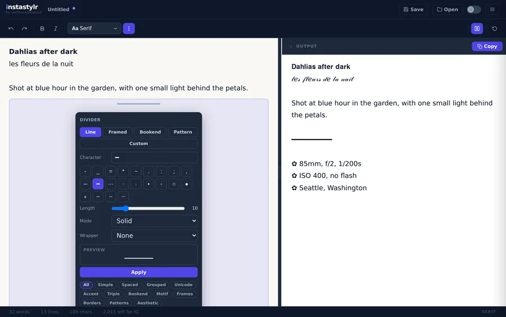This screenshot has width=506, height=317.
Task: Select the Motif filter chip
Action: 162,294
